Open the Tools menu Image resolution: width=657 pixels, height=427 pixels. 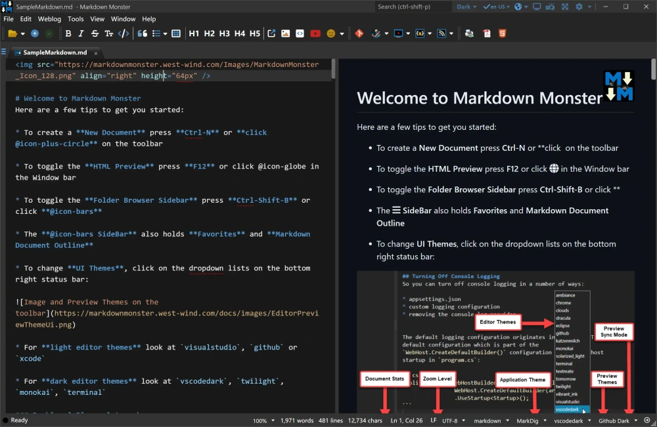pyautogui.click(x=76, y=19)
